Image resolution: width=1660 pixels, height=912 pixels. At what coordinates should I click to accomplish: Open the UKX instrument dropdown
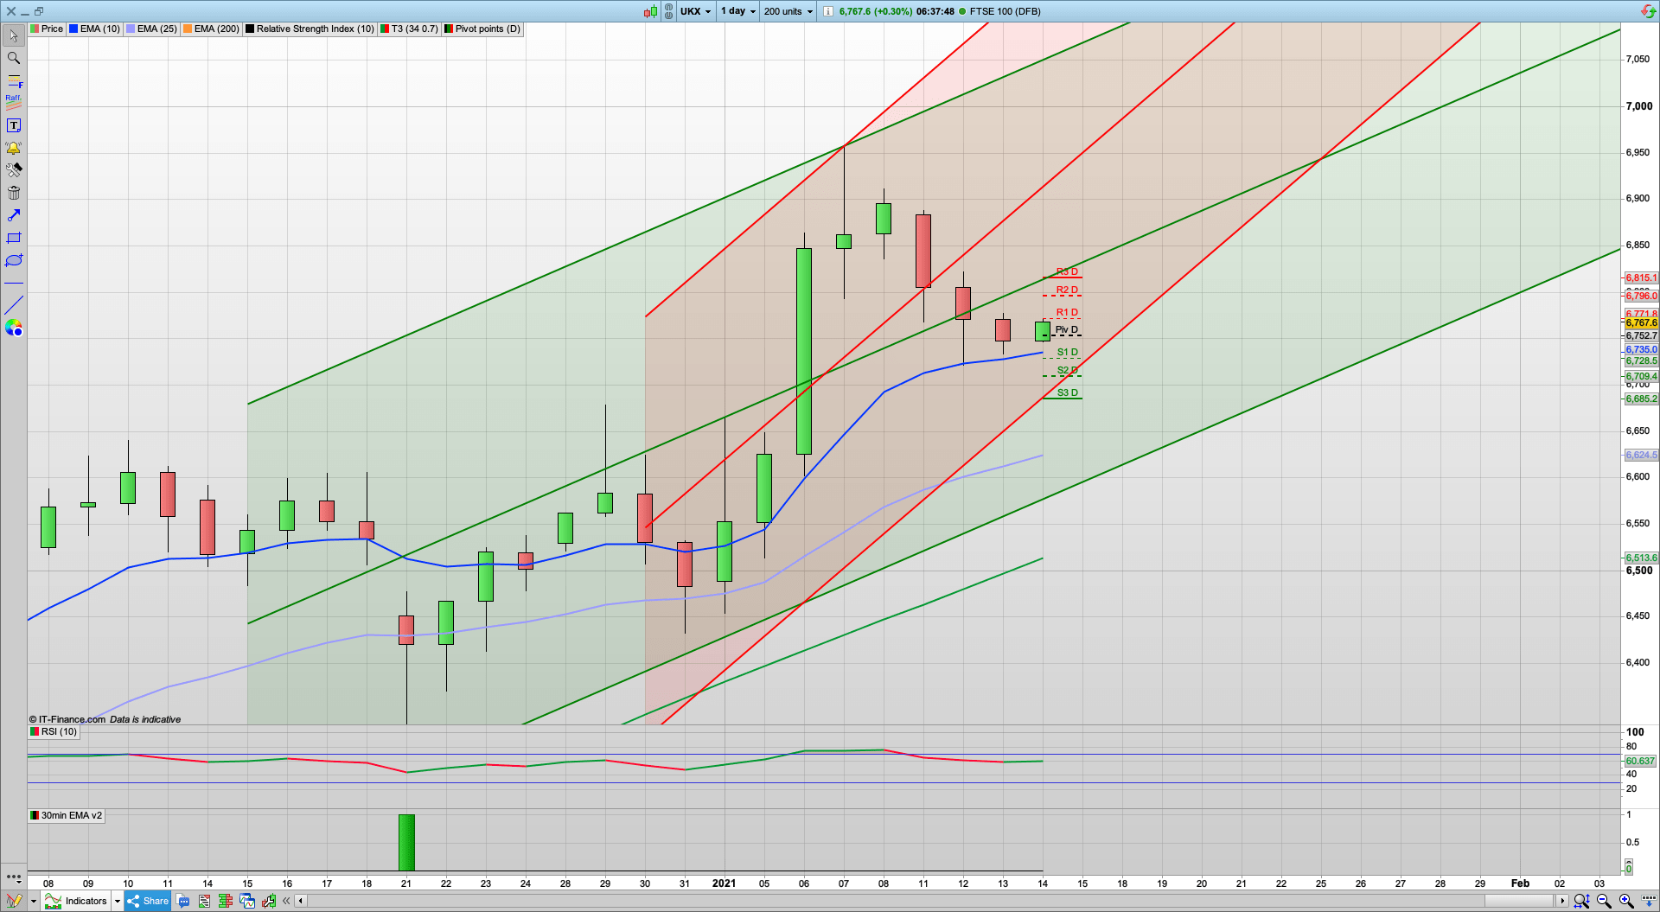(x=695, y=11)
